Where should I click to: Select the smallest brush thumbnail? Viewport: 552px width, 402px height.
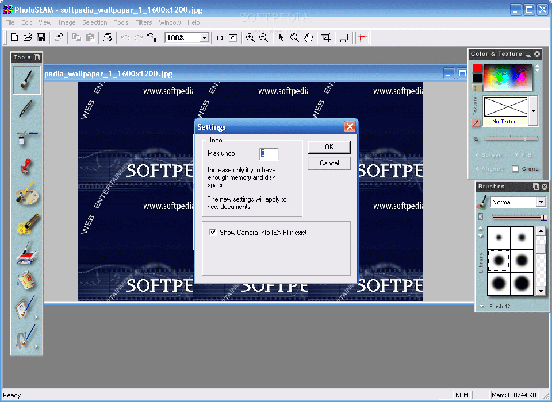coord(499,238)
